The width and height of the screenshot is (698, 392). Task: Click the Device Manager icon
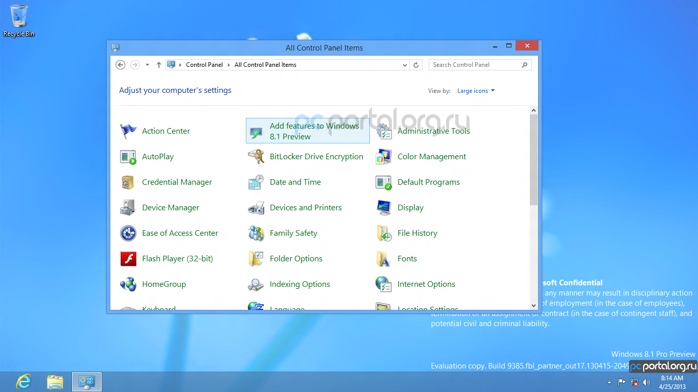point(128,208)
